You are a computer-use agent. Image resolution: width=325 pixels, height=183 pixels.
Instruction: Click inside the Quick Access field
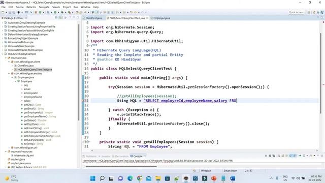pyautogui.click(x=296, y=12)
